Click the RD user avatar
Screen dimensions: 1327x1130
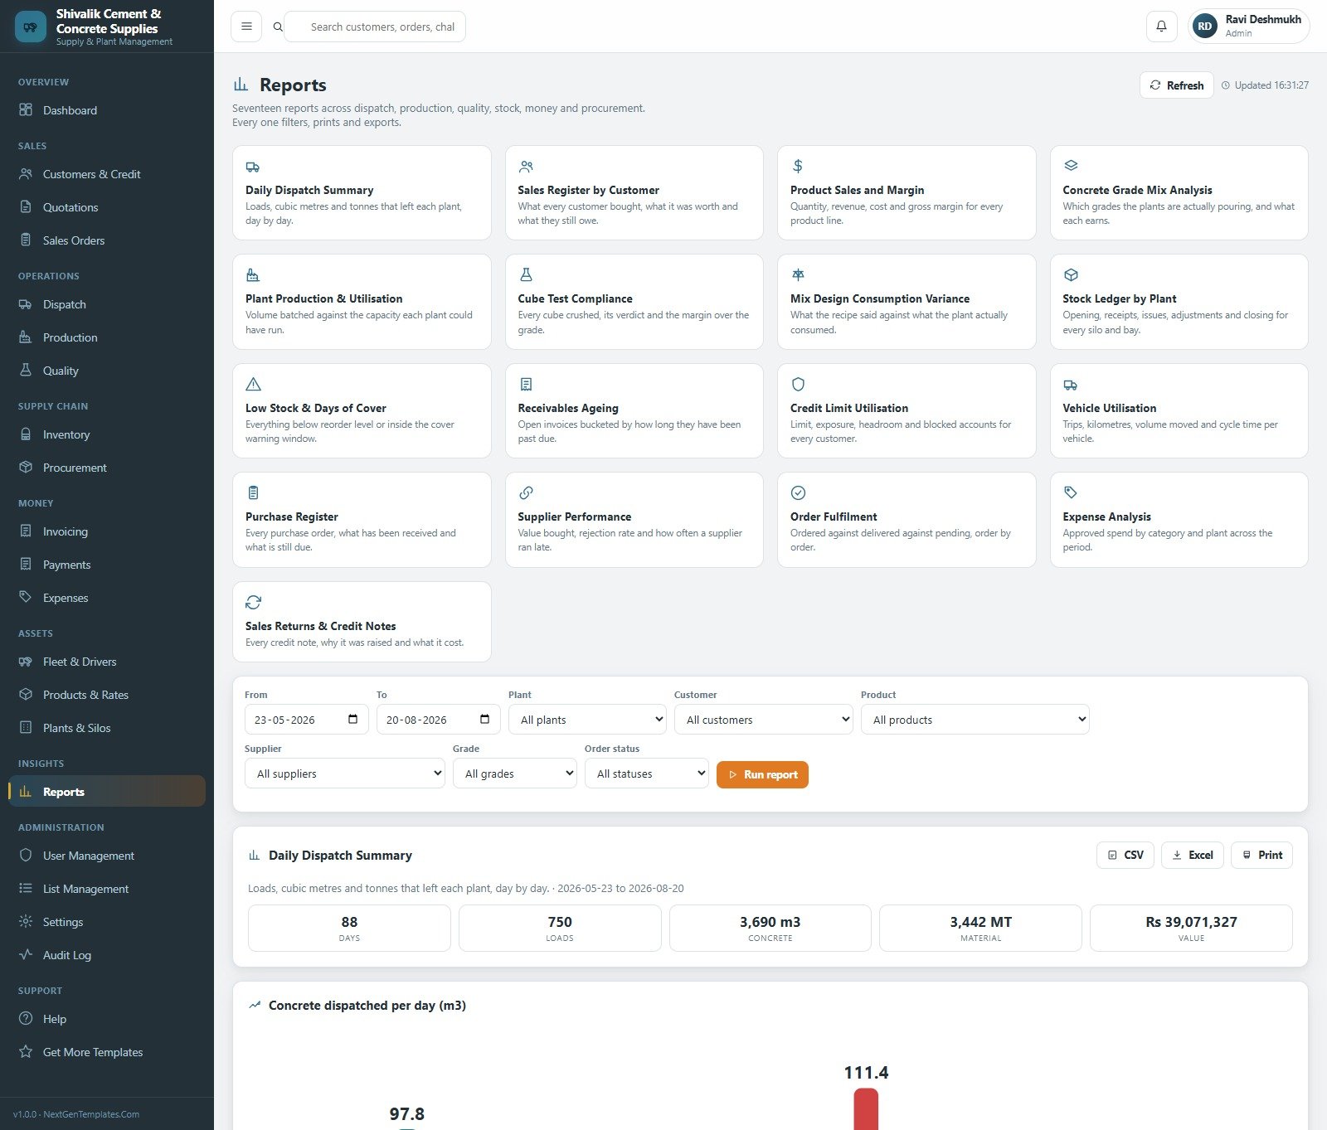(x=1204, y=27)
